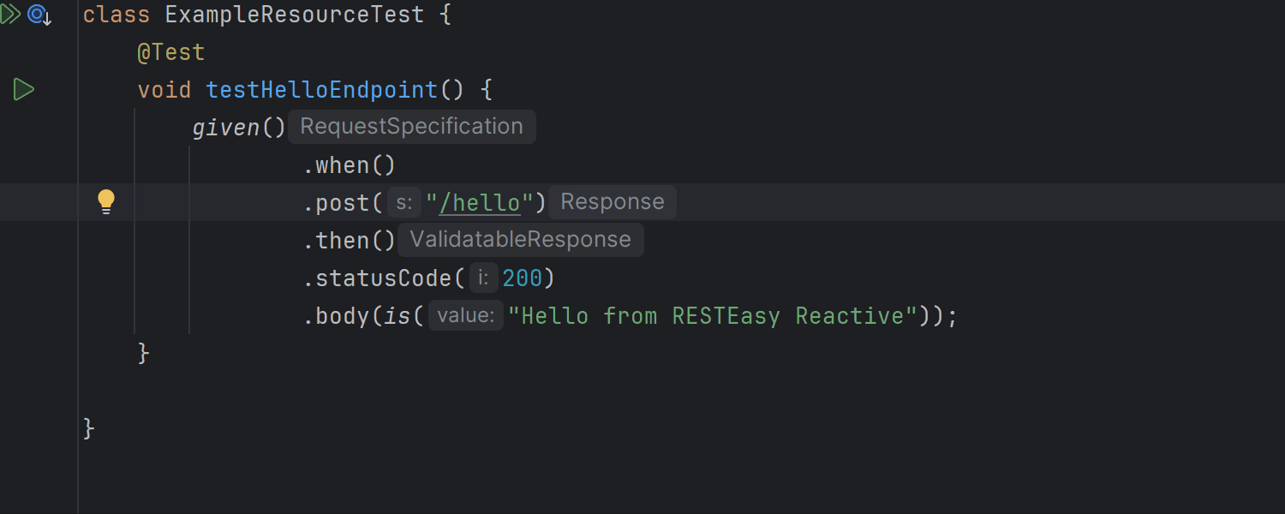Image resolution: width=1285 pixels, height=514 pixels.
Task: Click the ValidatableResponse type hint chip
Action: pyautogui.click(x=520, y=239)
